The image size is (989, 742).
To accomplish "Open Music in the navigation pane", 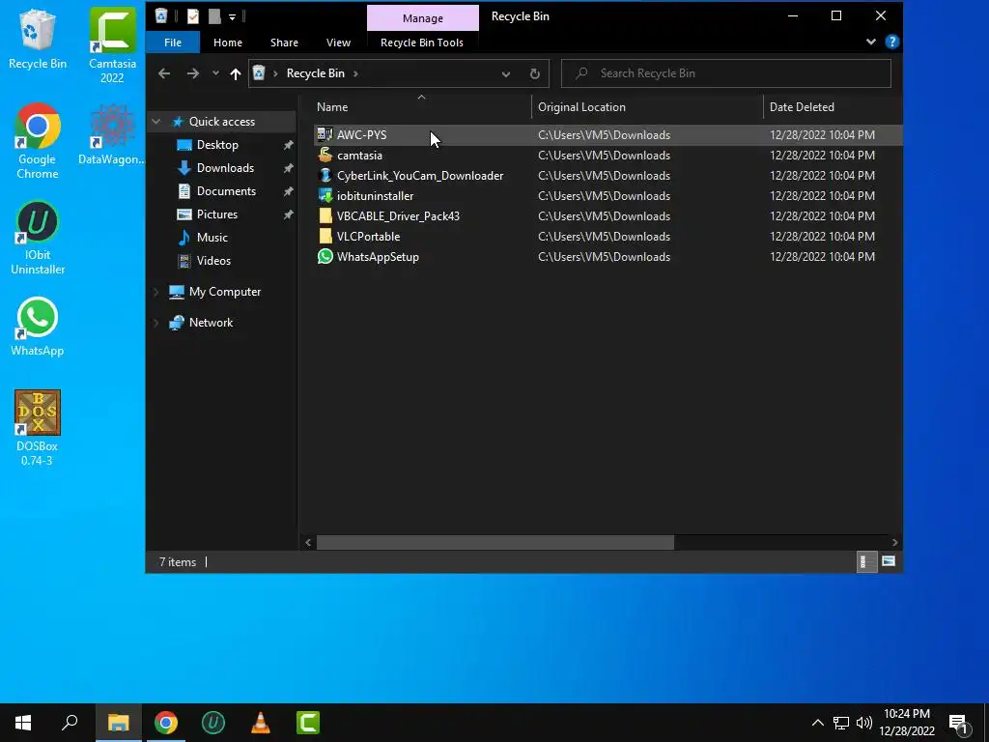I will (x=212, y=238).
